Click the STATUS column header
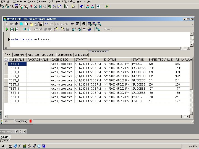The height and width of the screenshot is (149, 199). coord(140,60)
